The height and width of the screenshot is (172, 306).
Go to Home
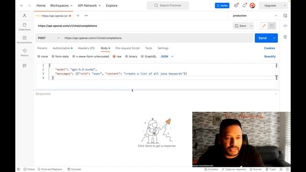coord(41,5)
